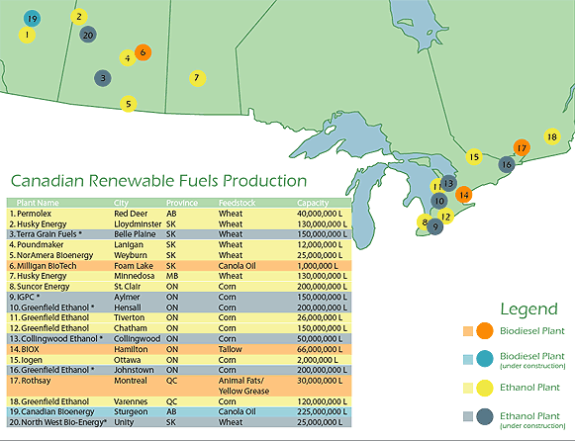This screenshot has width=575, height=441.
Task: Click yellow map marker 5
Action: [x=129, y=104]
